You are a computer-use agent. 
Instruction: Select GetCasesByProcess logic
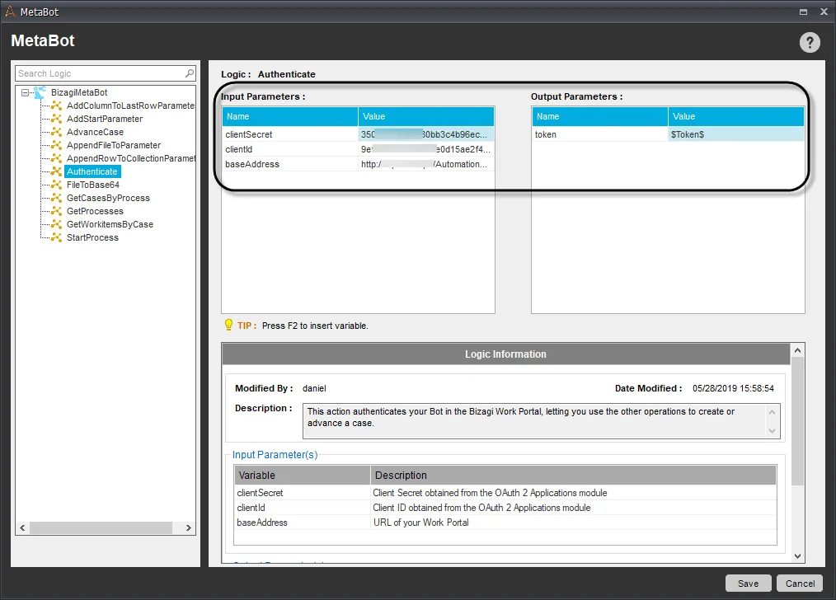coord(108,198)
